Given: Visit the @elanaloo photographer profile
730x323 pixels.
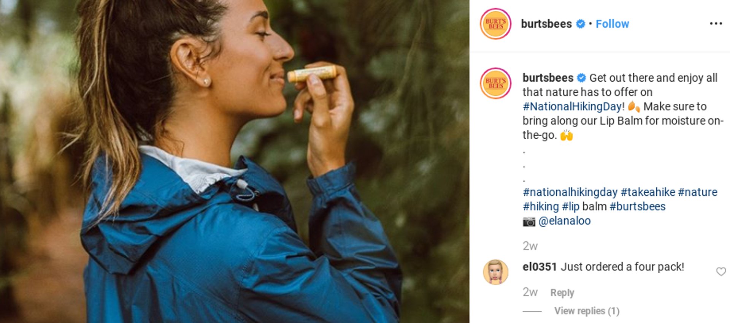Looking at the screenshot, I should pos(565,221).
